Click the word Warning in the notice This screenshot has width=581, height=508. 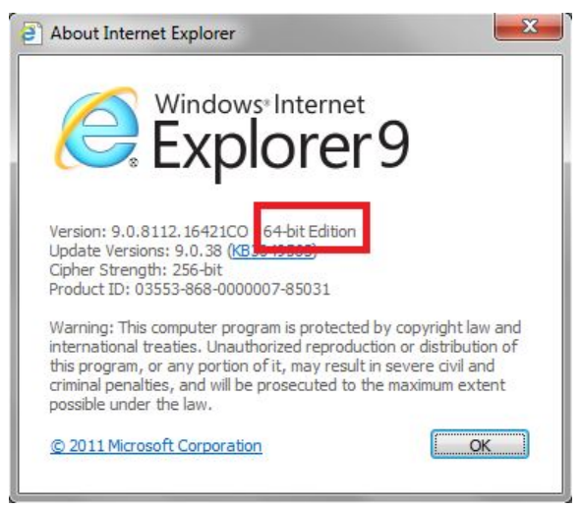click(82, 328)
